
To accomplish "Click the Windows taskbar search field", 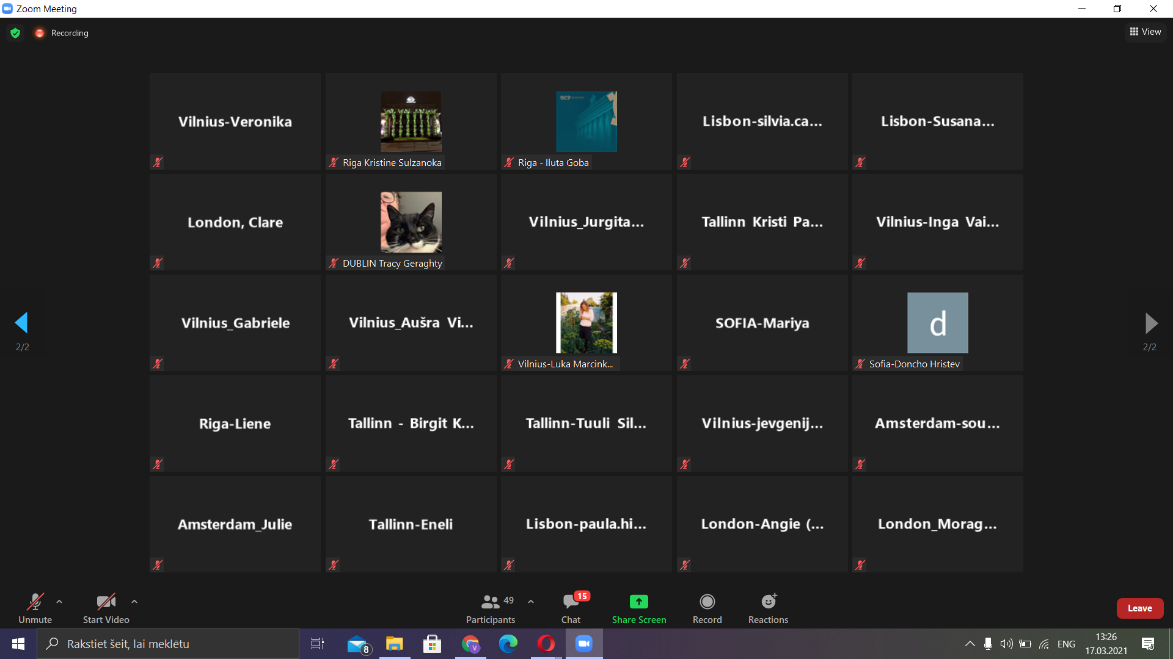I will 168,644.
